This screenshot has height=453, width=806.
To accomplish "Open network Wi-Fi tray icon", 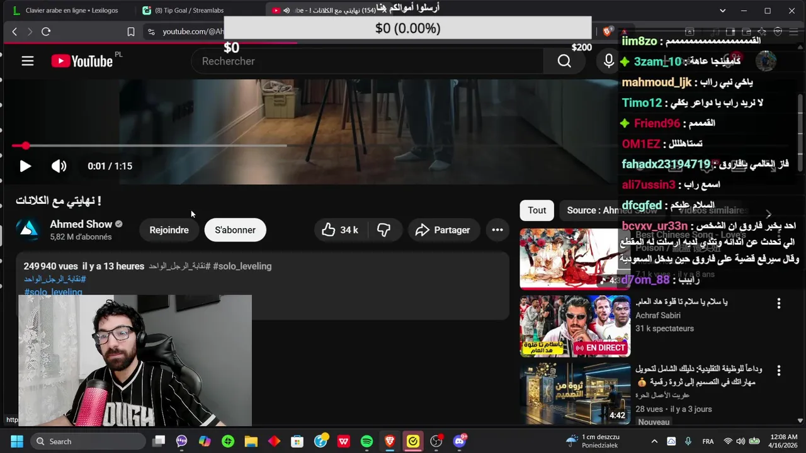I will [728, 441].
